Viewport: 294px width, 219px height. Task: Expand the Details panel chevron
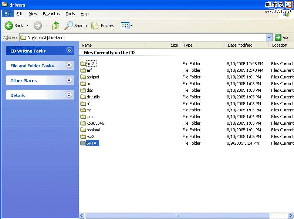(69, 94)
